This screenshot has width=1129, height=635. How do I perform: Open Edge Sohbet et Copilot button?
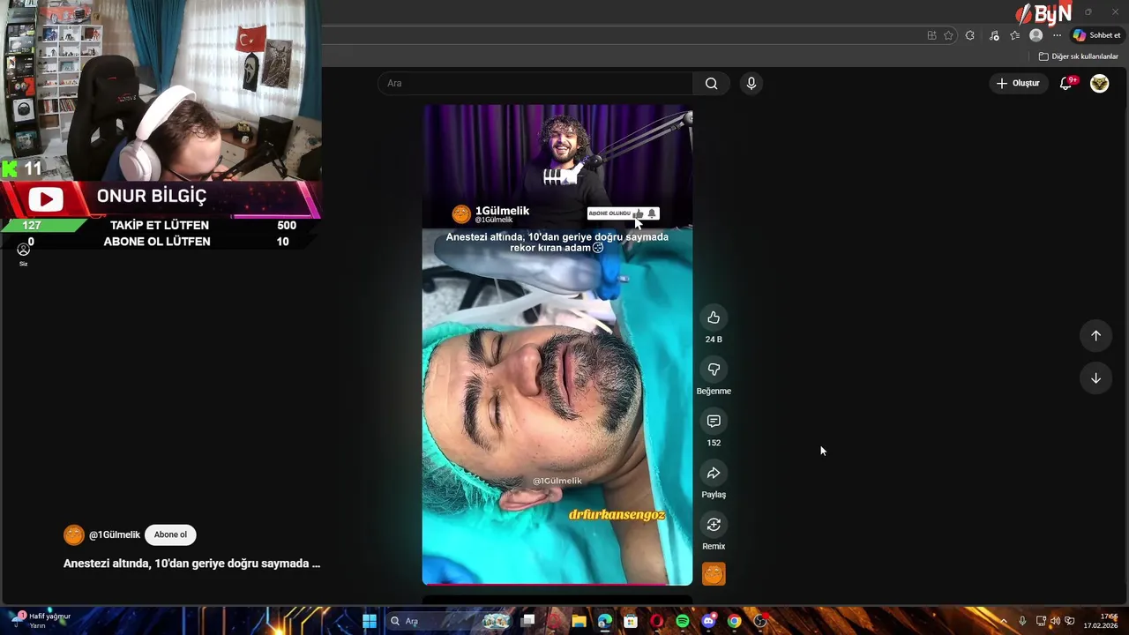1096,35
